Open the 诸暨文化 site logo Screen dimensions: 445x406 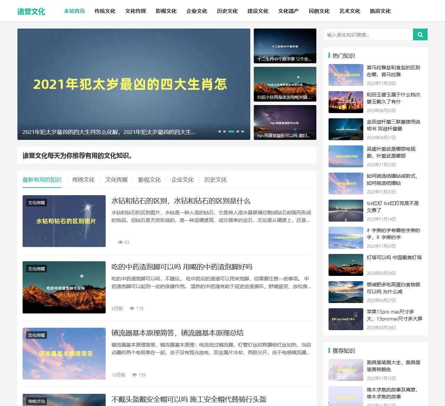click(x=31, y=11)
